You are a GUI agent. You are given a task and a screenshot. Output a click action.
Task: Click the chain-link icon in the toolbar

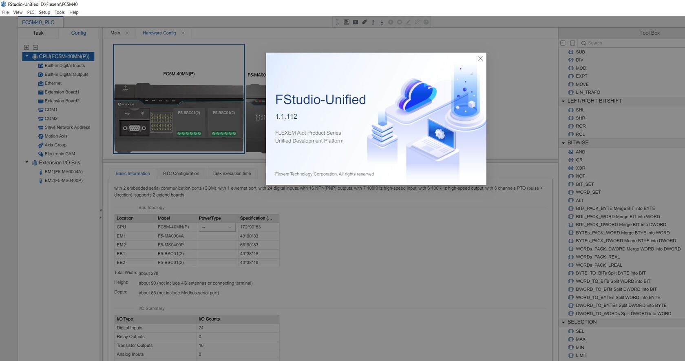click(x=417, y=22)
